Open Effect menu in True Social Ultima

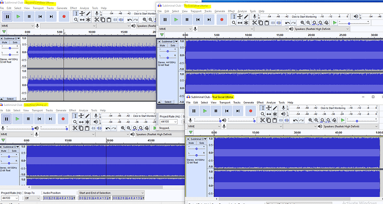click(260, 103)
